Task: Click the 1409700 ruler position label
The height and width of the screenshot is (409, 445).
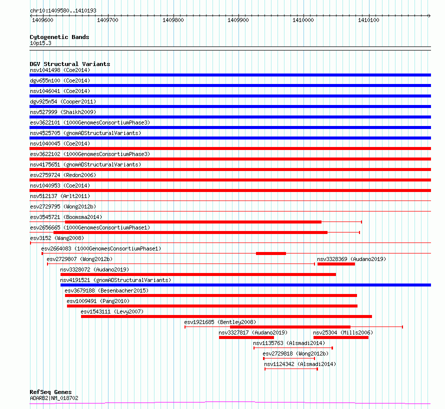Action: (107, 20)
